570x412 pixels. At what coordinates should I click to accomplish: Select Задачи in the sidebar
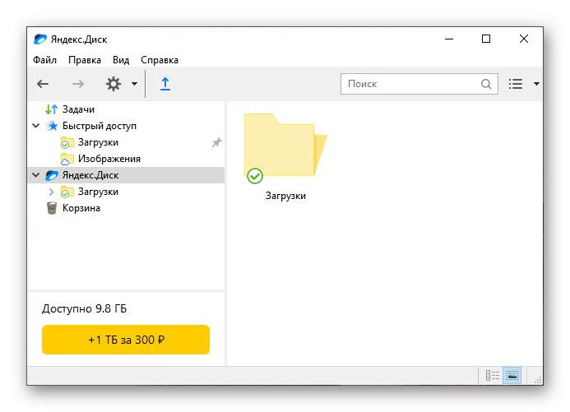point(78,109)
